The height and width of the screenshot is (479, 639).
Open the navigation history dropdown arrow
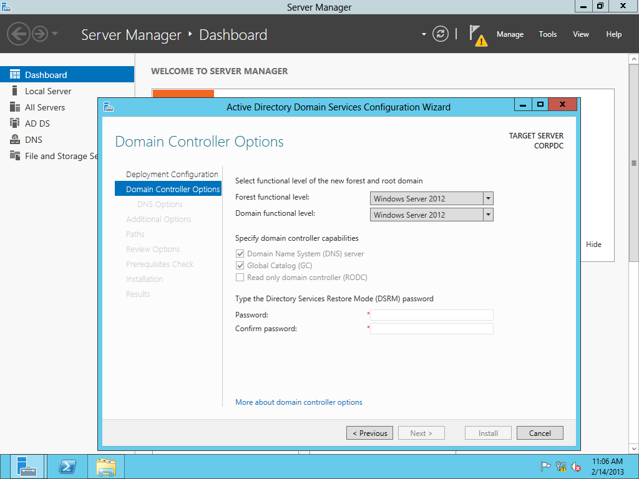[x=55, y=34]
